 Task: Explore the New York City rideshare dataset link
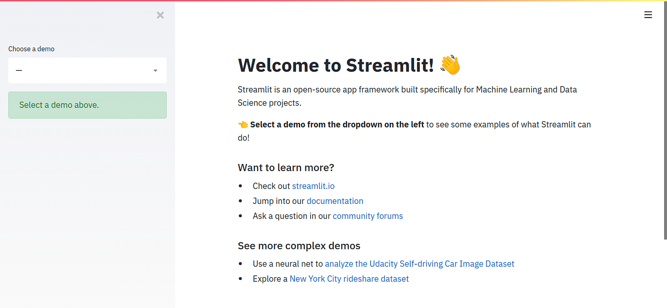coord(349,279)
